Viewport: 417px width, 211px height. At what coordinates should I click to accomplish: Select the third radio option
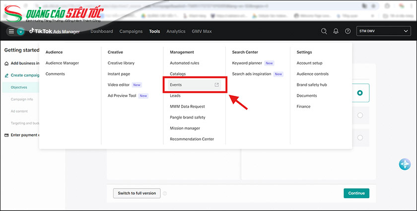pyautogui.click(x=360, y=138)
